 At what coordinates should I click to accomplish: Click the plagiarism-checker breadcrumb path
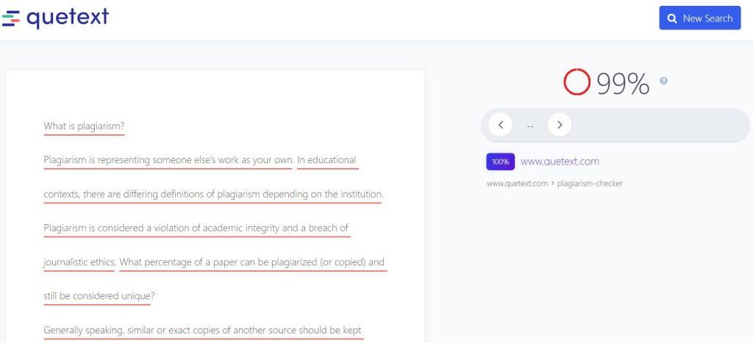tap(590, 184)
